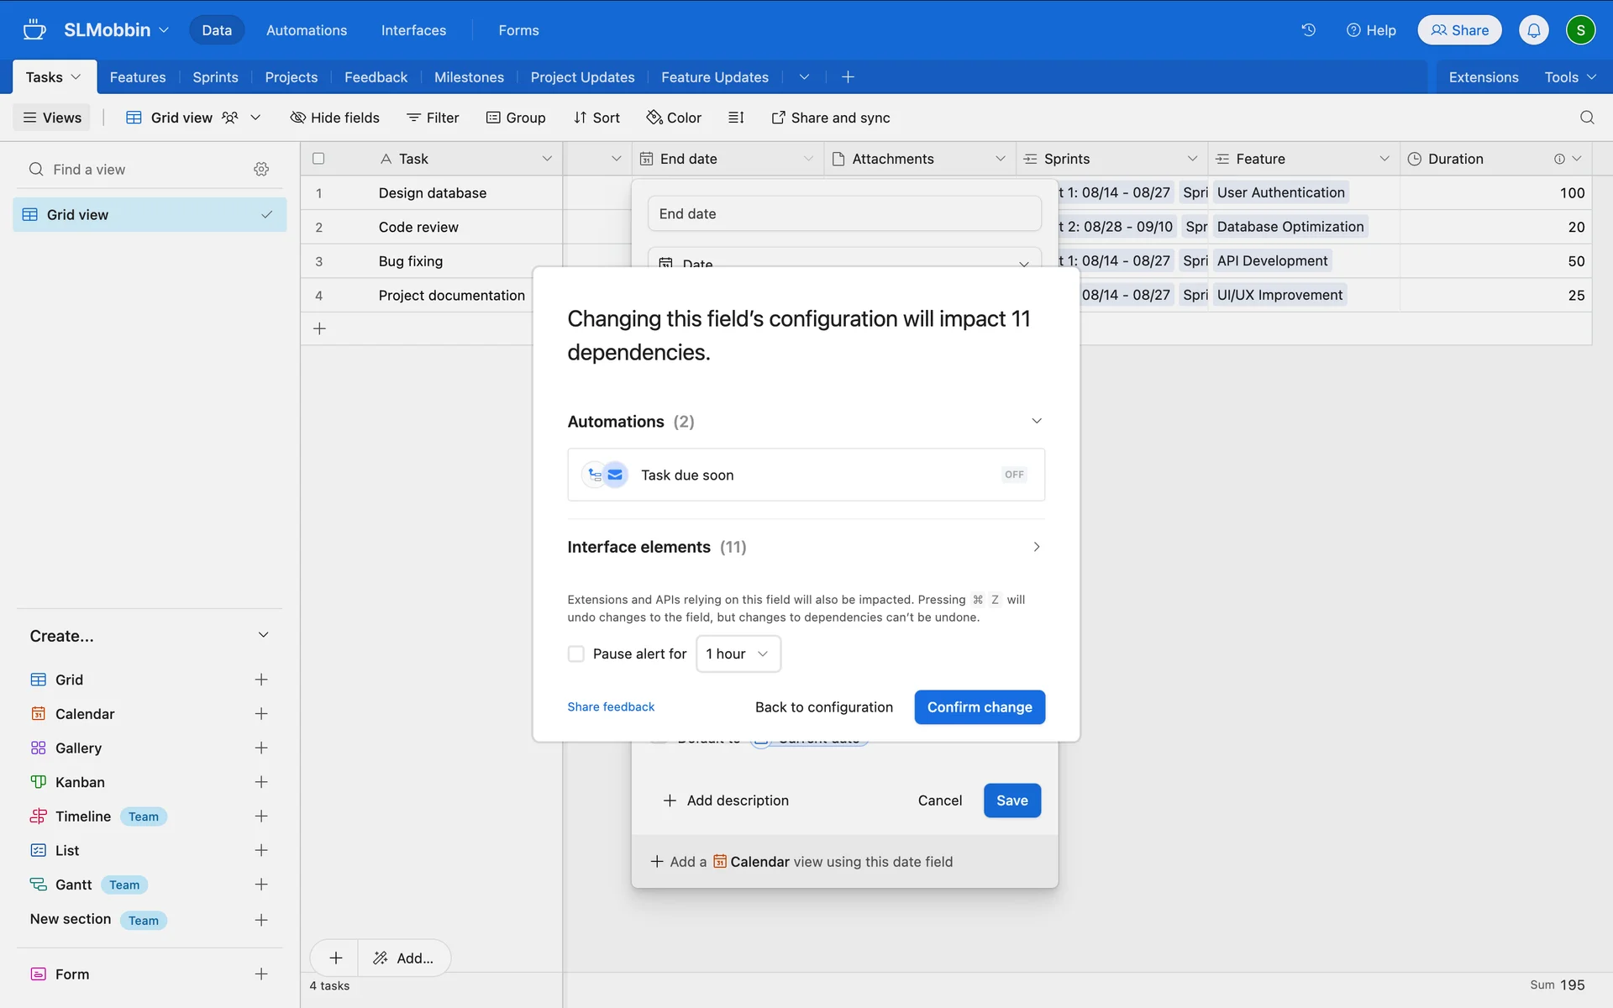Click Confirm change button
1613x1008 pixels.
coord(979,707)
